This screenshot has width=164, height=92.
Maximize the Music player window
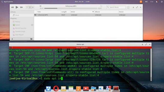click(x=137, y=7)
